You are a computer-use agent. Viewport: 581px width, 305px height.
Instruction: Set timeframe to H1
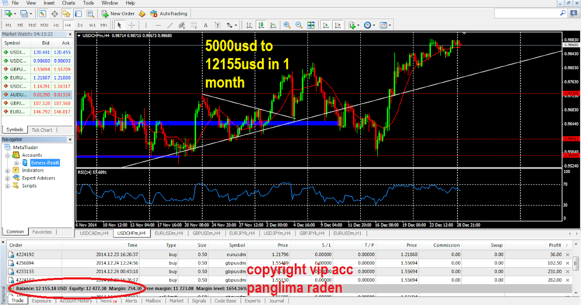56,25
